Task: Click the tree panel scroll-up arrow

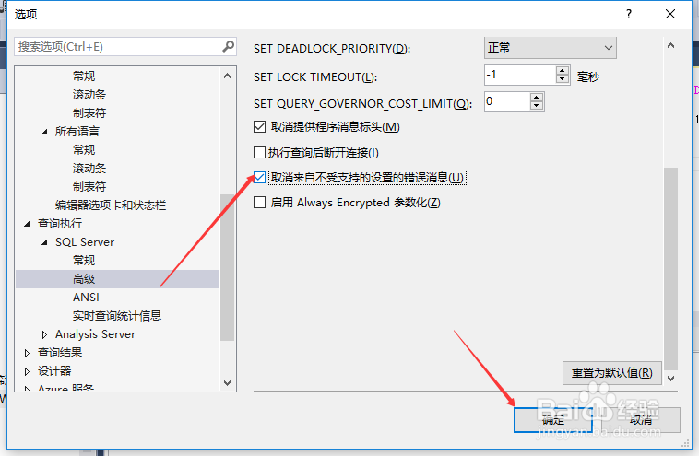Action: (228, 76)
